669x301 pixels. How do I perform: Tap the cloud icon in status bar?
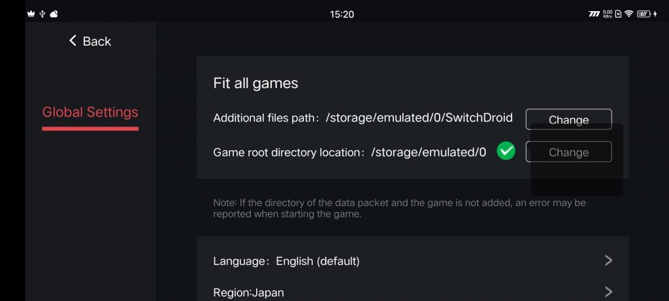coord(54,14)
